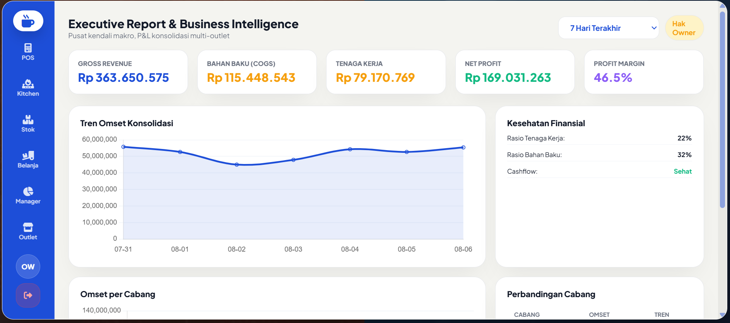Click the Perbandingan Cabang heading

point(551,294)
